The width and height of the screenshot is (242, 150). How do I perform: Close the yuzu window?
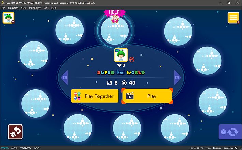click(x=237, y=3)
